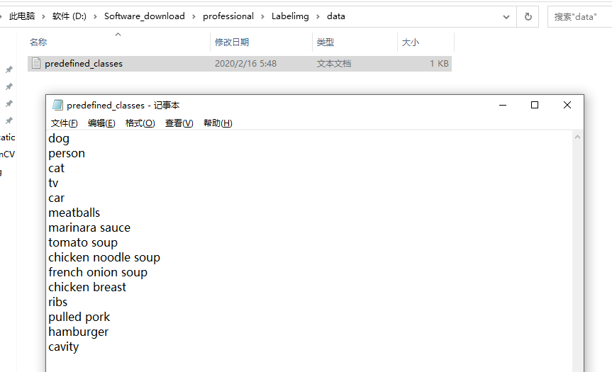Open the address bar history dropdown

(x=506, y=17)
